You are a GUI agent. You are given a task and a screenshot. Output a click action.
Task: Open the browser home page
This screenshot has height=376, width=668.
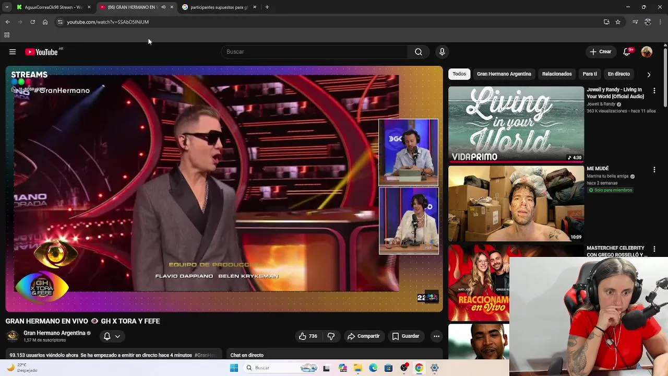coord(45,22)
